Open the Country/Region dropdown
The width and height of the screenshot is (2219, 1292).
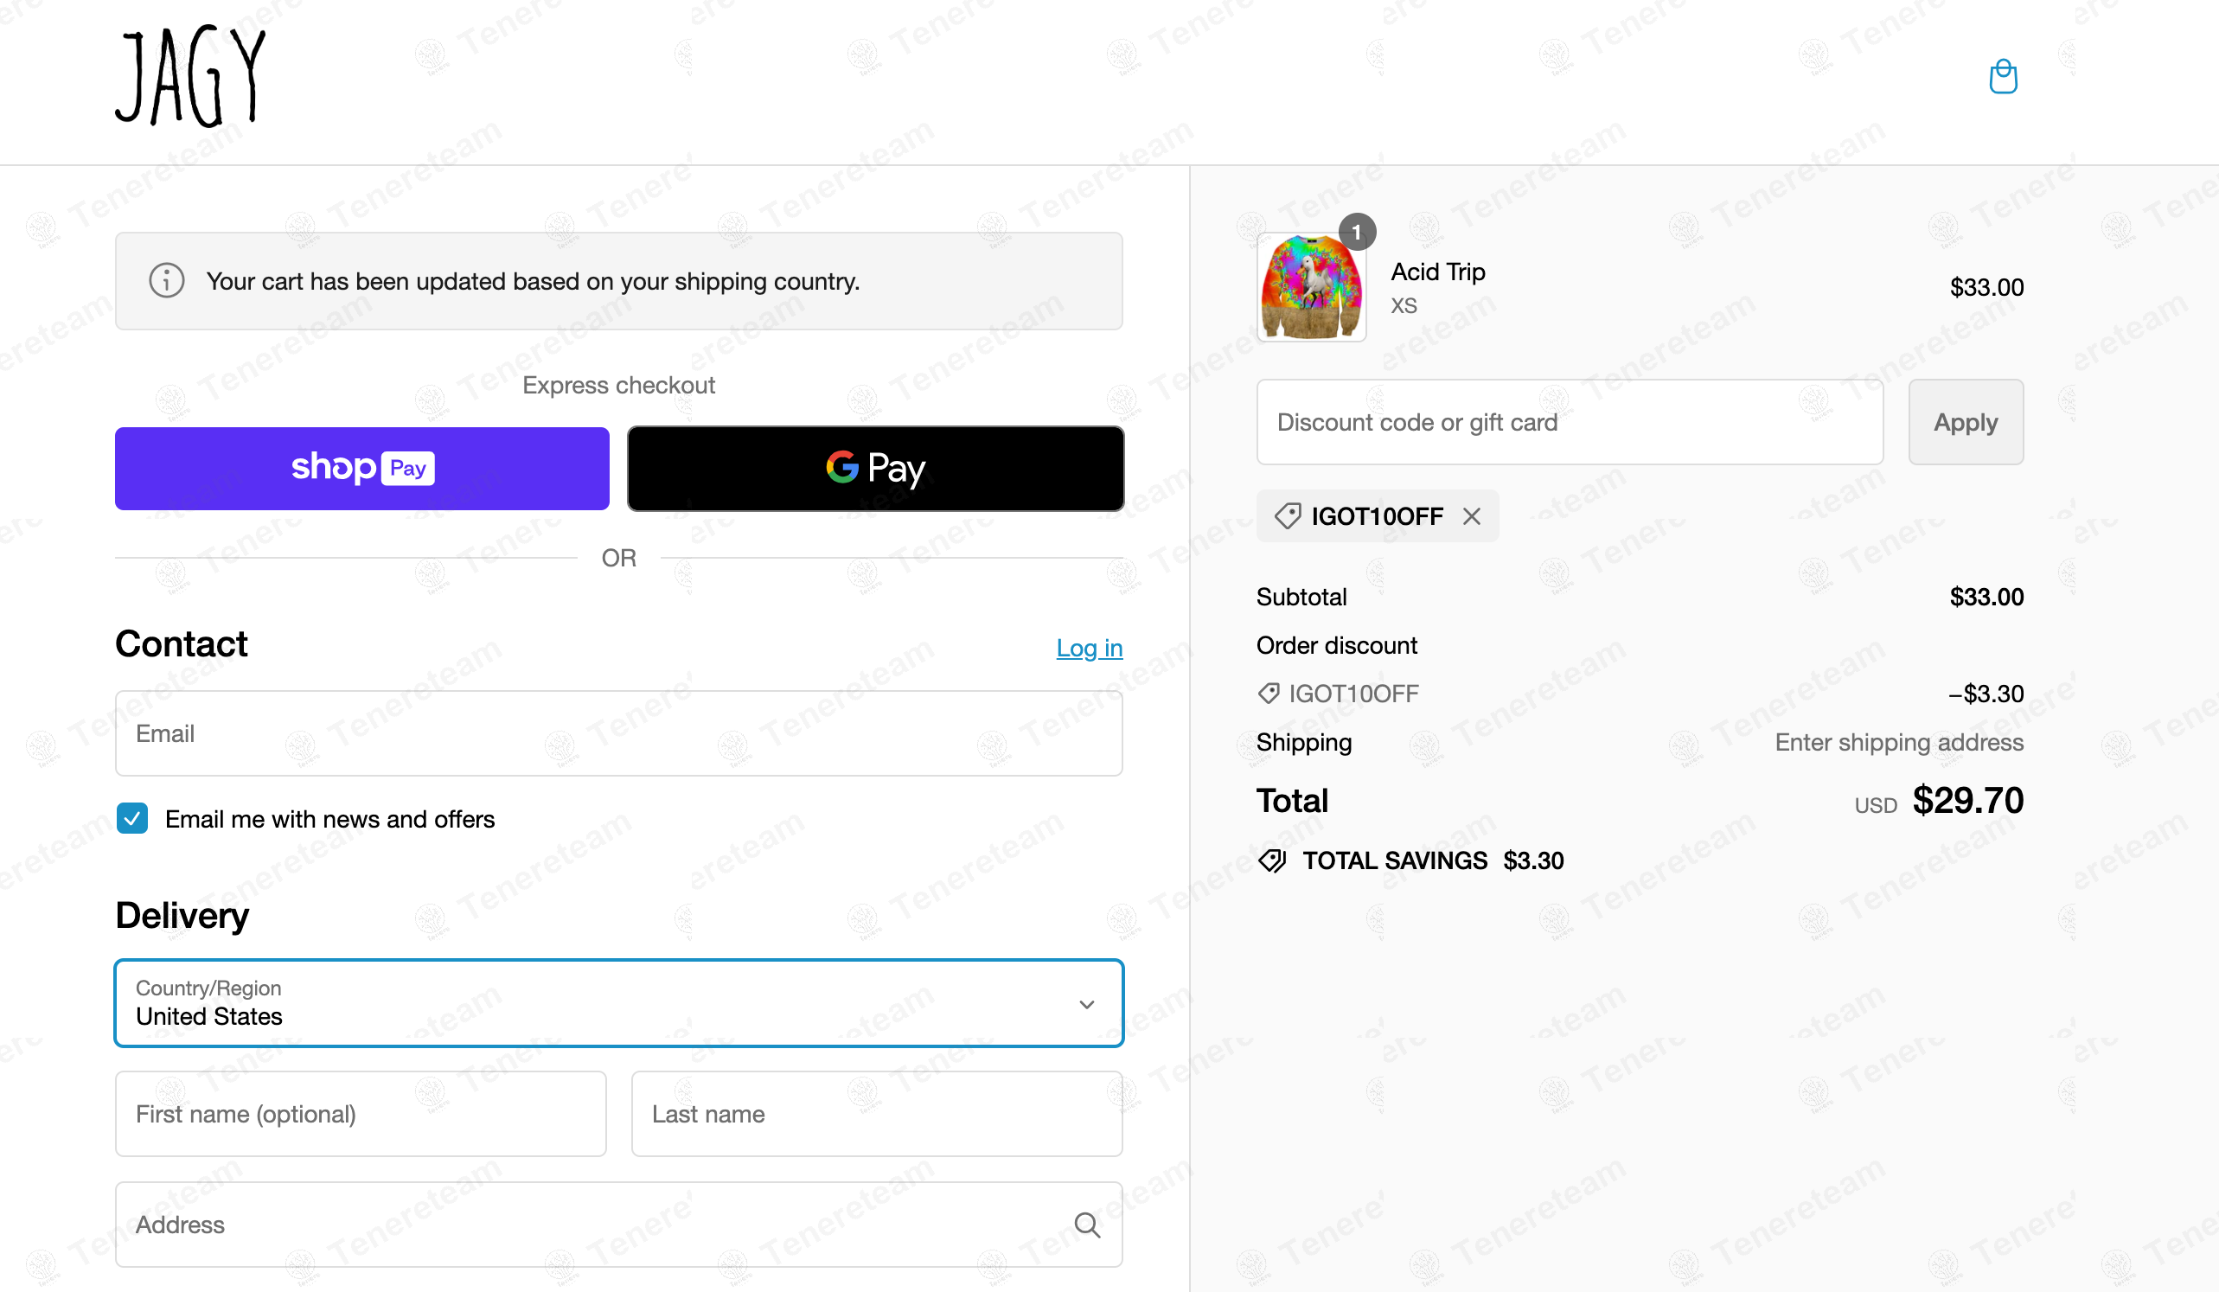click(x=619, y=1003)
